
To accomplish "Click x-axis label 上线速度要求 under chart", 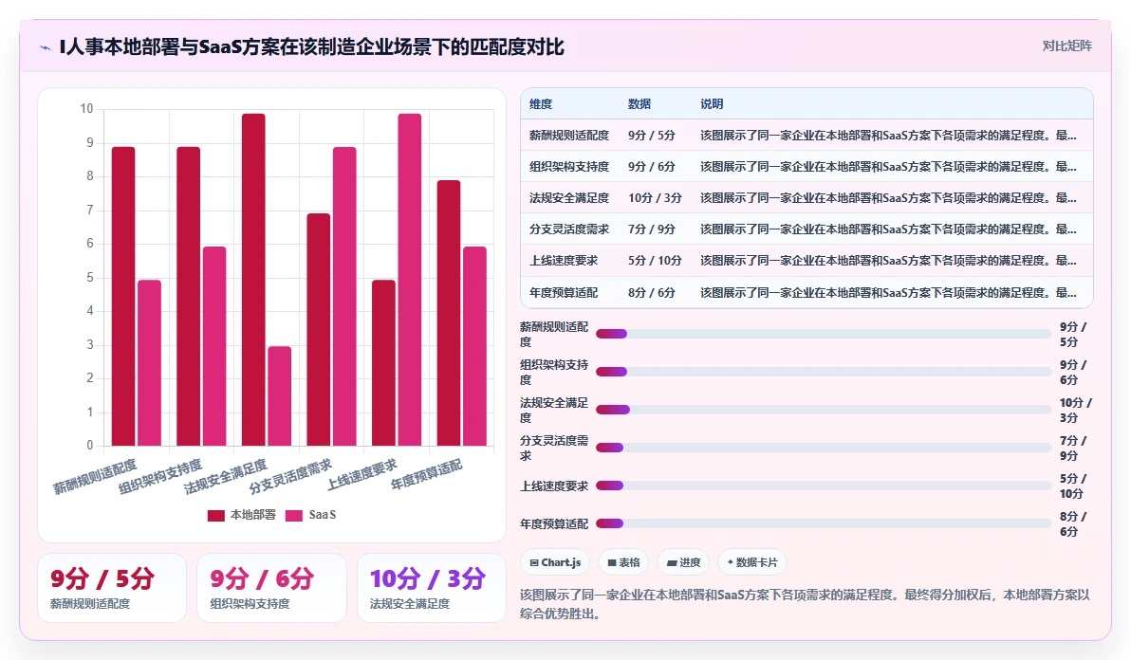I will (x=362, y=474).
